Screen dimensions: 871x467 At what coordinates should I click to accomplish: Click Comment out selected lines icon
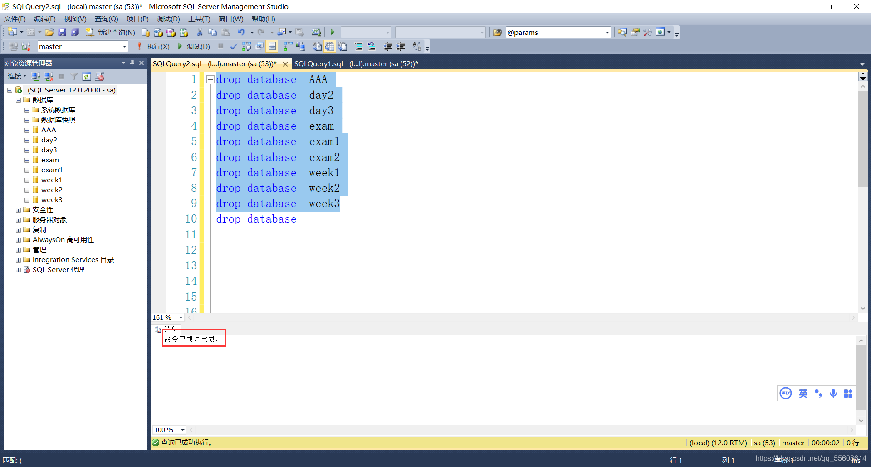tap(359, 46)
